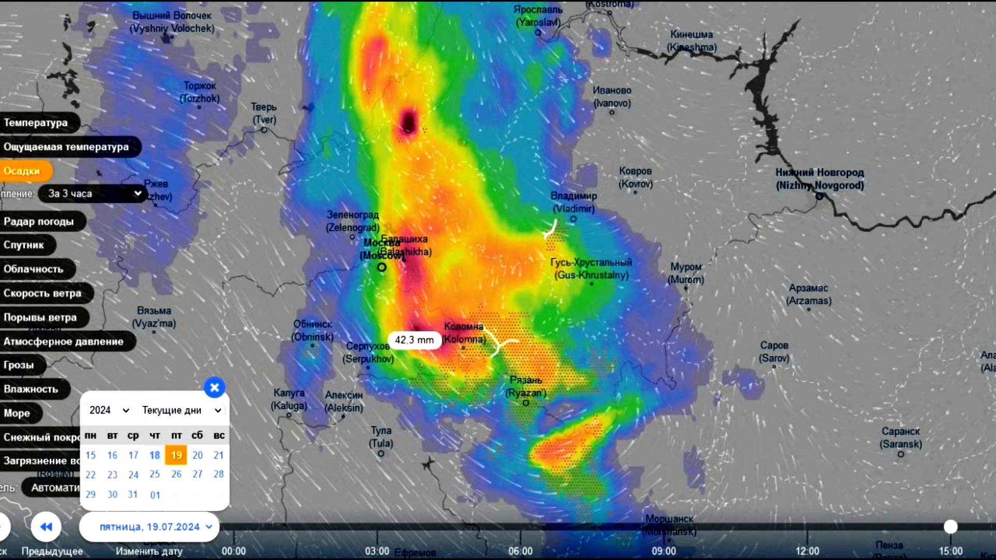Click the Vladimir city marker
This screenshot has width=996, height=560.
573,219
